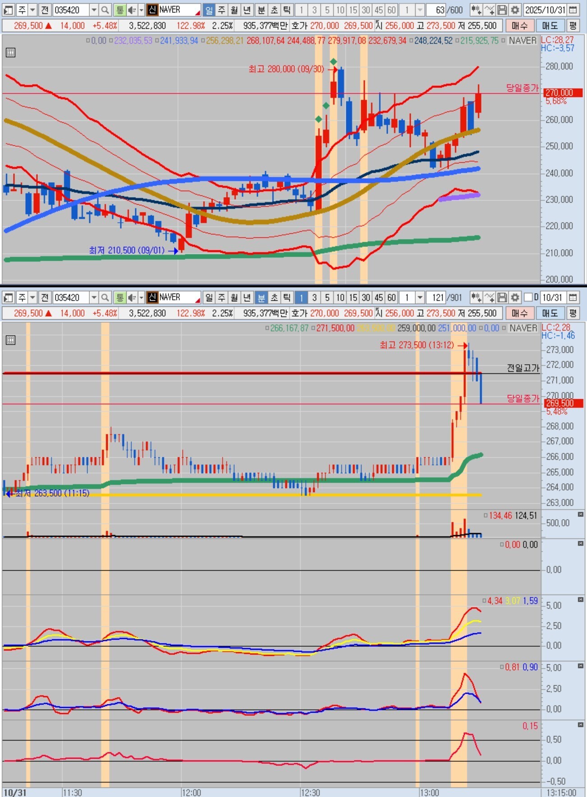Click the panel button beside the 0,81 0,90 indicator
Screen dimensions: 587x797
(581, 666)
